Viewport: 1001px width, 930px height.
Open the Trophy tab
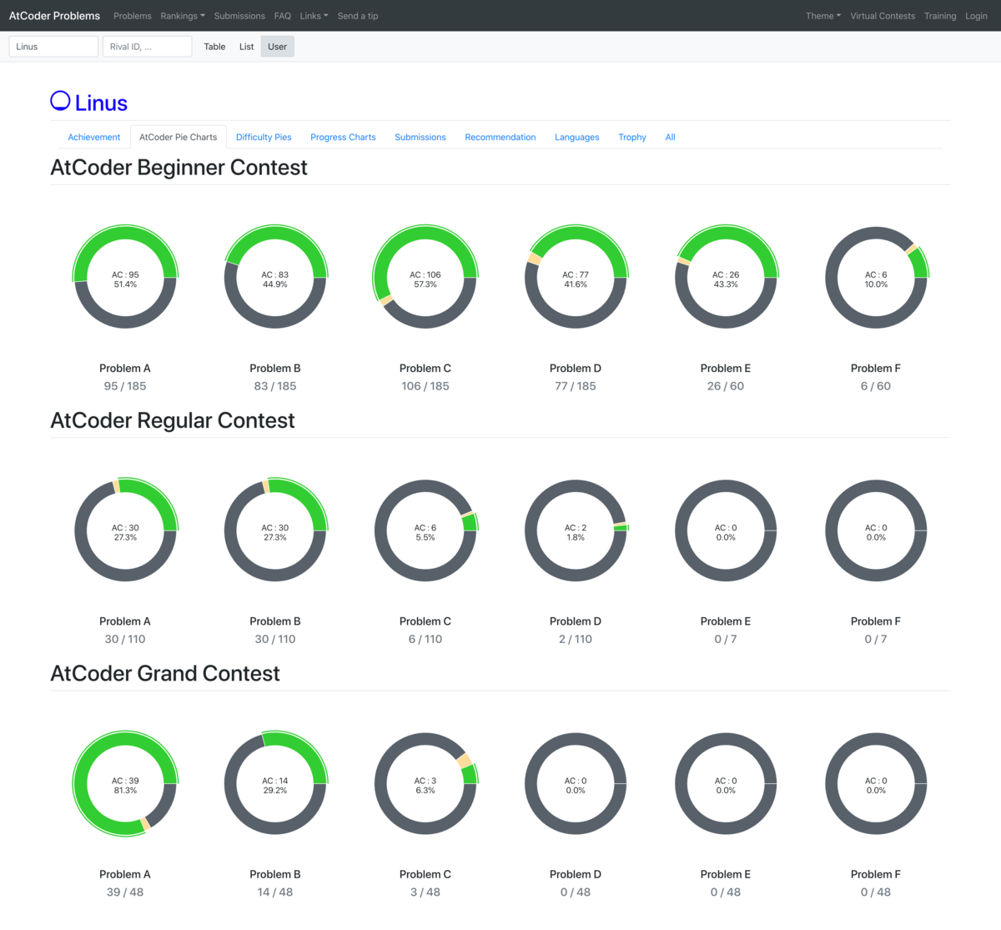click(x=632, y=137)
